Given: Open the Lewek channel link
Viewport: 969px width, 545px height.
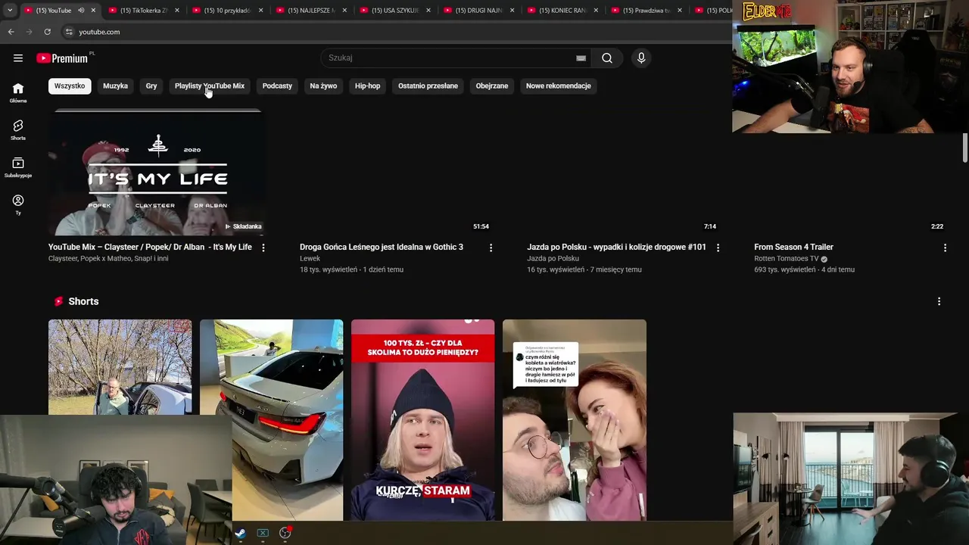Looking at the screenshot, I should point(310,258).
